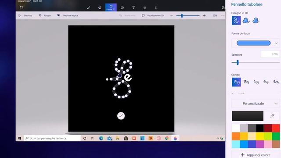Choose the Seleziona tool
The image size is (281, 158).
tap(25, 16)
